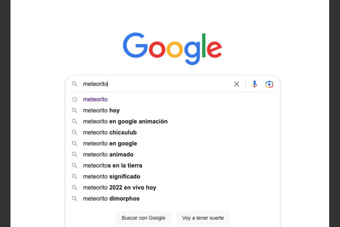Open the 'meteorito 2022 en vivo hoy' suggestion
The height and width of the screenshot is (227, 340).
119,188
